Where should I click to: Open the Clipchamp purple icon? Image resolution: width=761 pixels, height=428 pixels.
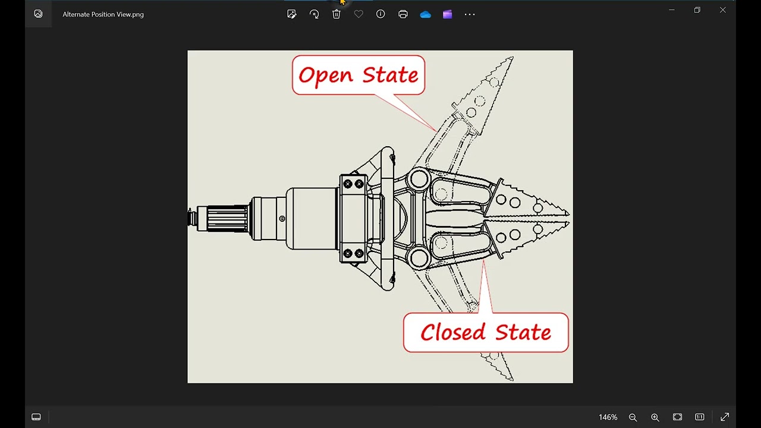click(448, 14)
